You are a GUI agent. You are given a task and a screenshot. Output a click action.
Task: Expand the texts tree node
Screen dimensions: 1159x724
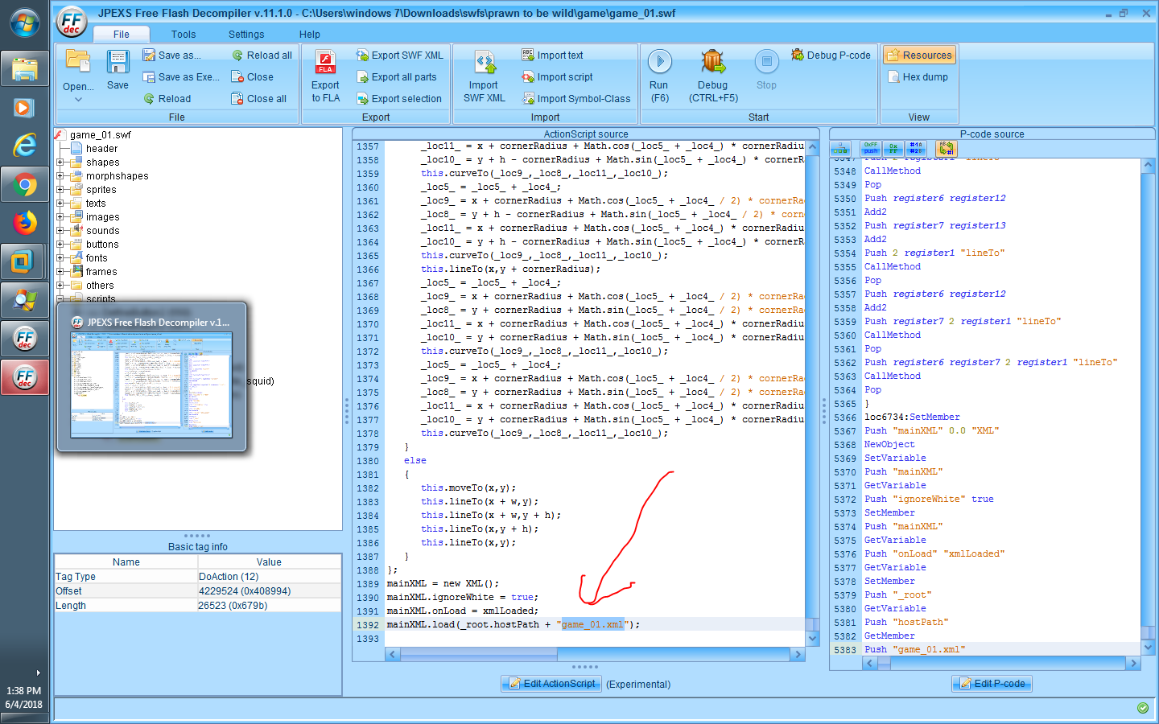60,203
